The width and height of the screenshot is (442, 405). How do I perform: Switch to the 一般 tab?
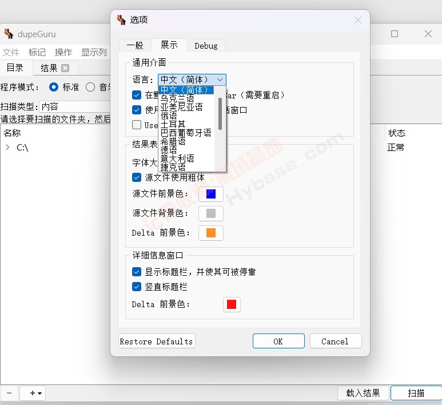135,45
